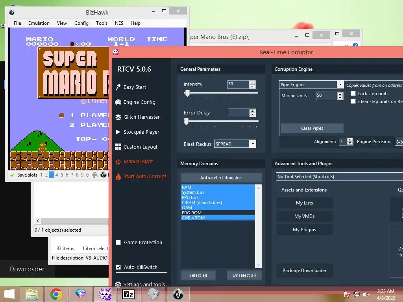
Task: Open 7-Zip from the taskbar
Action: (128, 294)
